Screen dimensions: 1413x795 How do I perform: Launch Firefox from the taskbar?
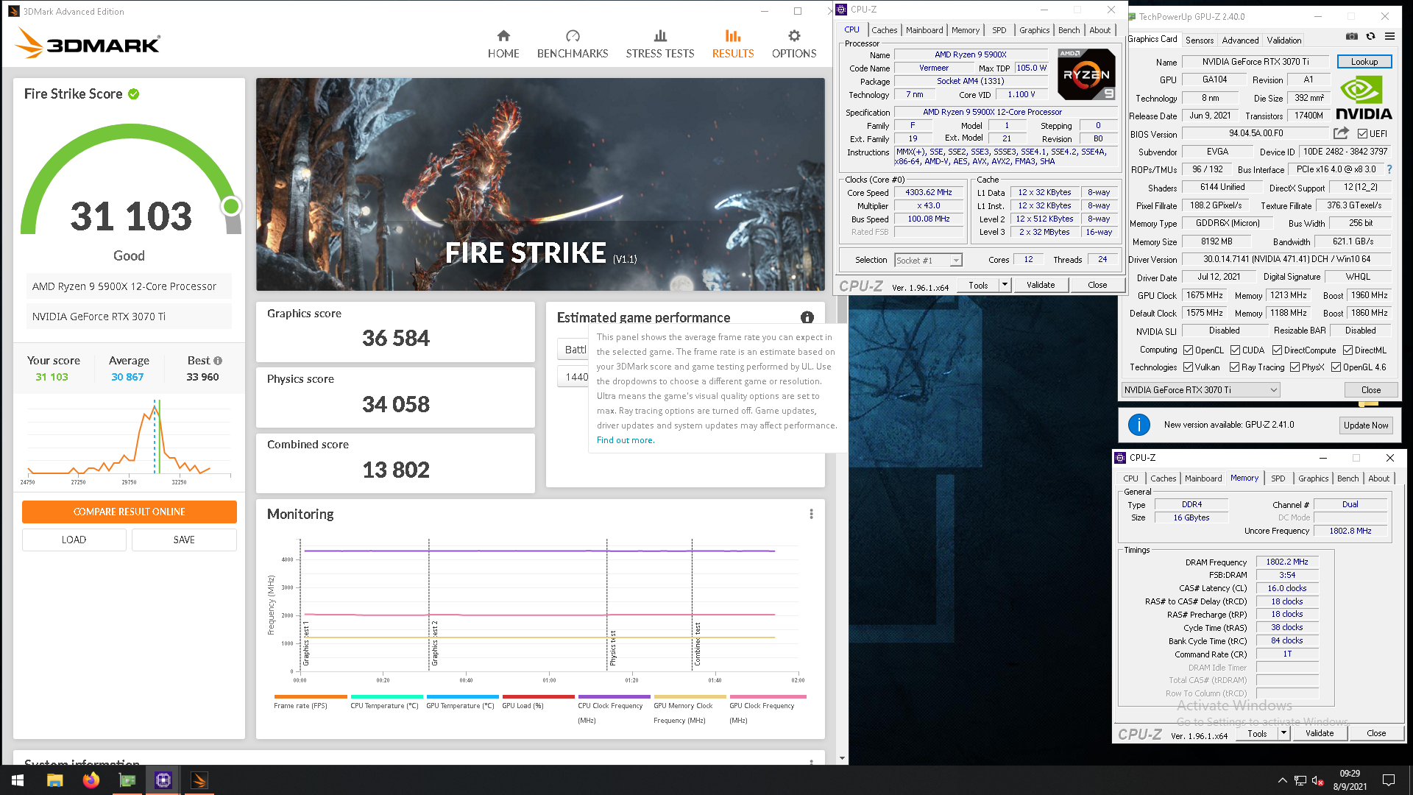(x=91, y=780)
